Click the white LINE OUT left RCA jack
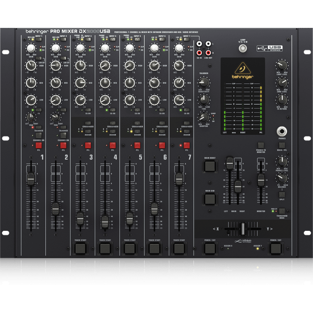The width and height of the screenshot is (313, 313). [208, 44]
